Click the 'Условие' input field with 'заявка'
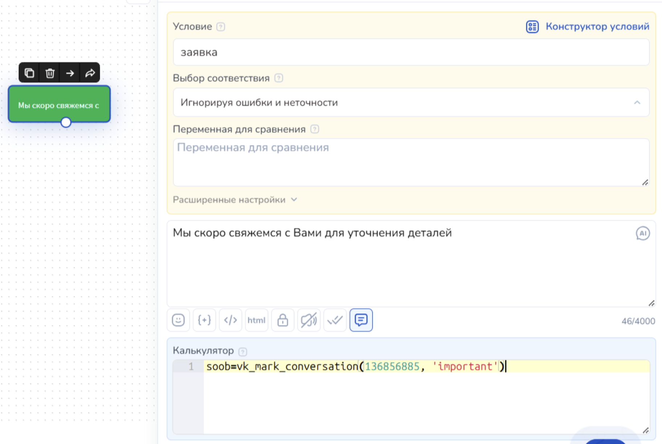 pyautogui.click(x=411, y=52)
